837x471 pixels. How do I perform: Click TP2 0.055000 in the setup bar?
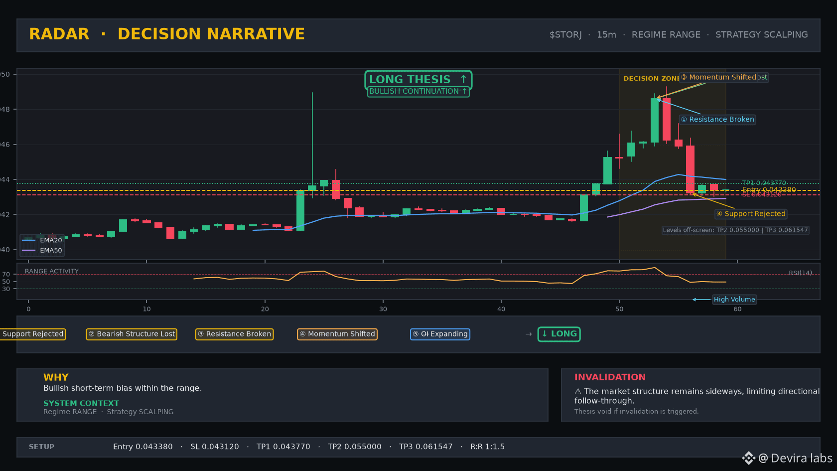pos(355,447)
